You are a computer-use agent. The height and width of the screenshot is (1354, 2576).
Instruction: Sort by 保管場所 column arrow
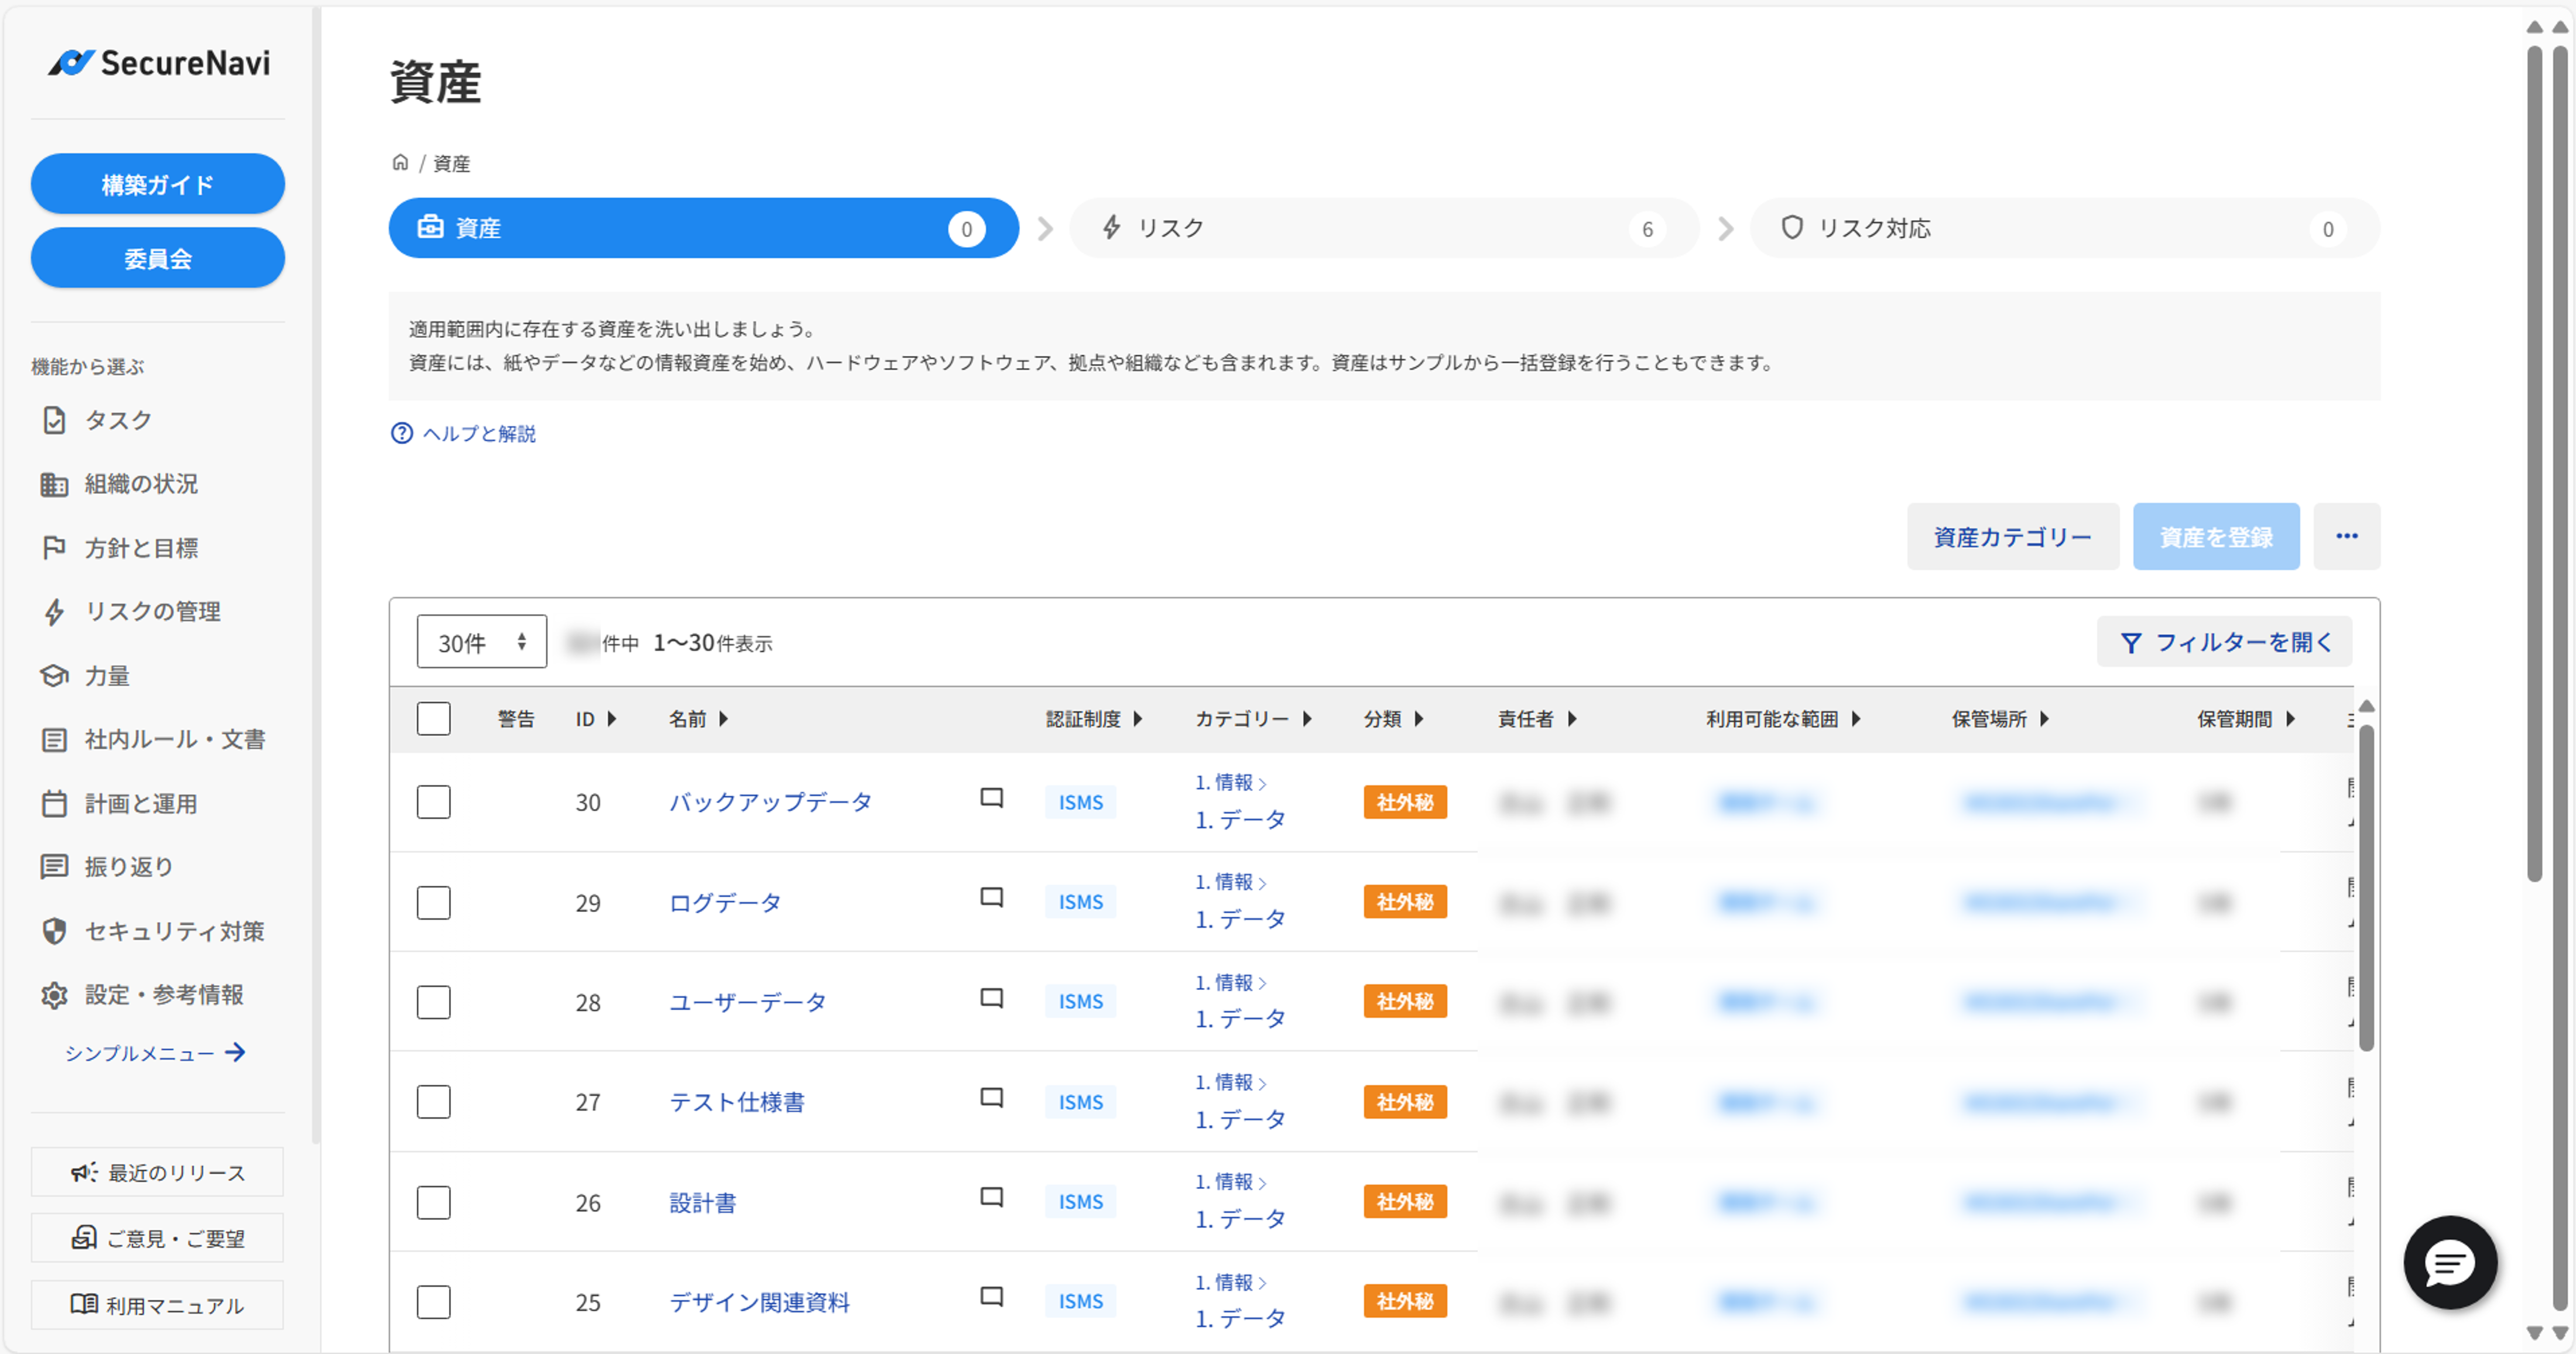tap(2045, 719)
